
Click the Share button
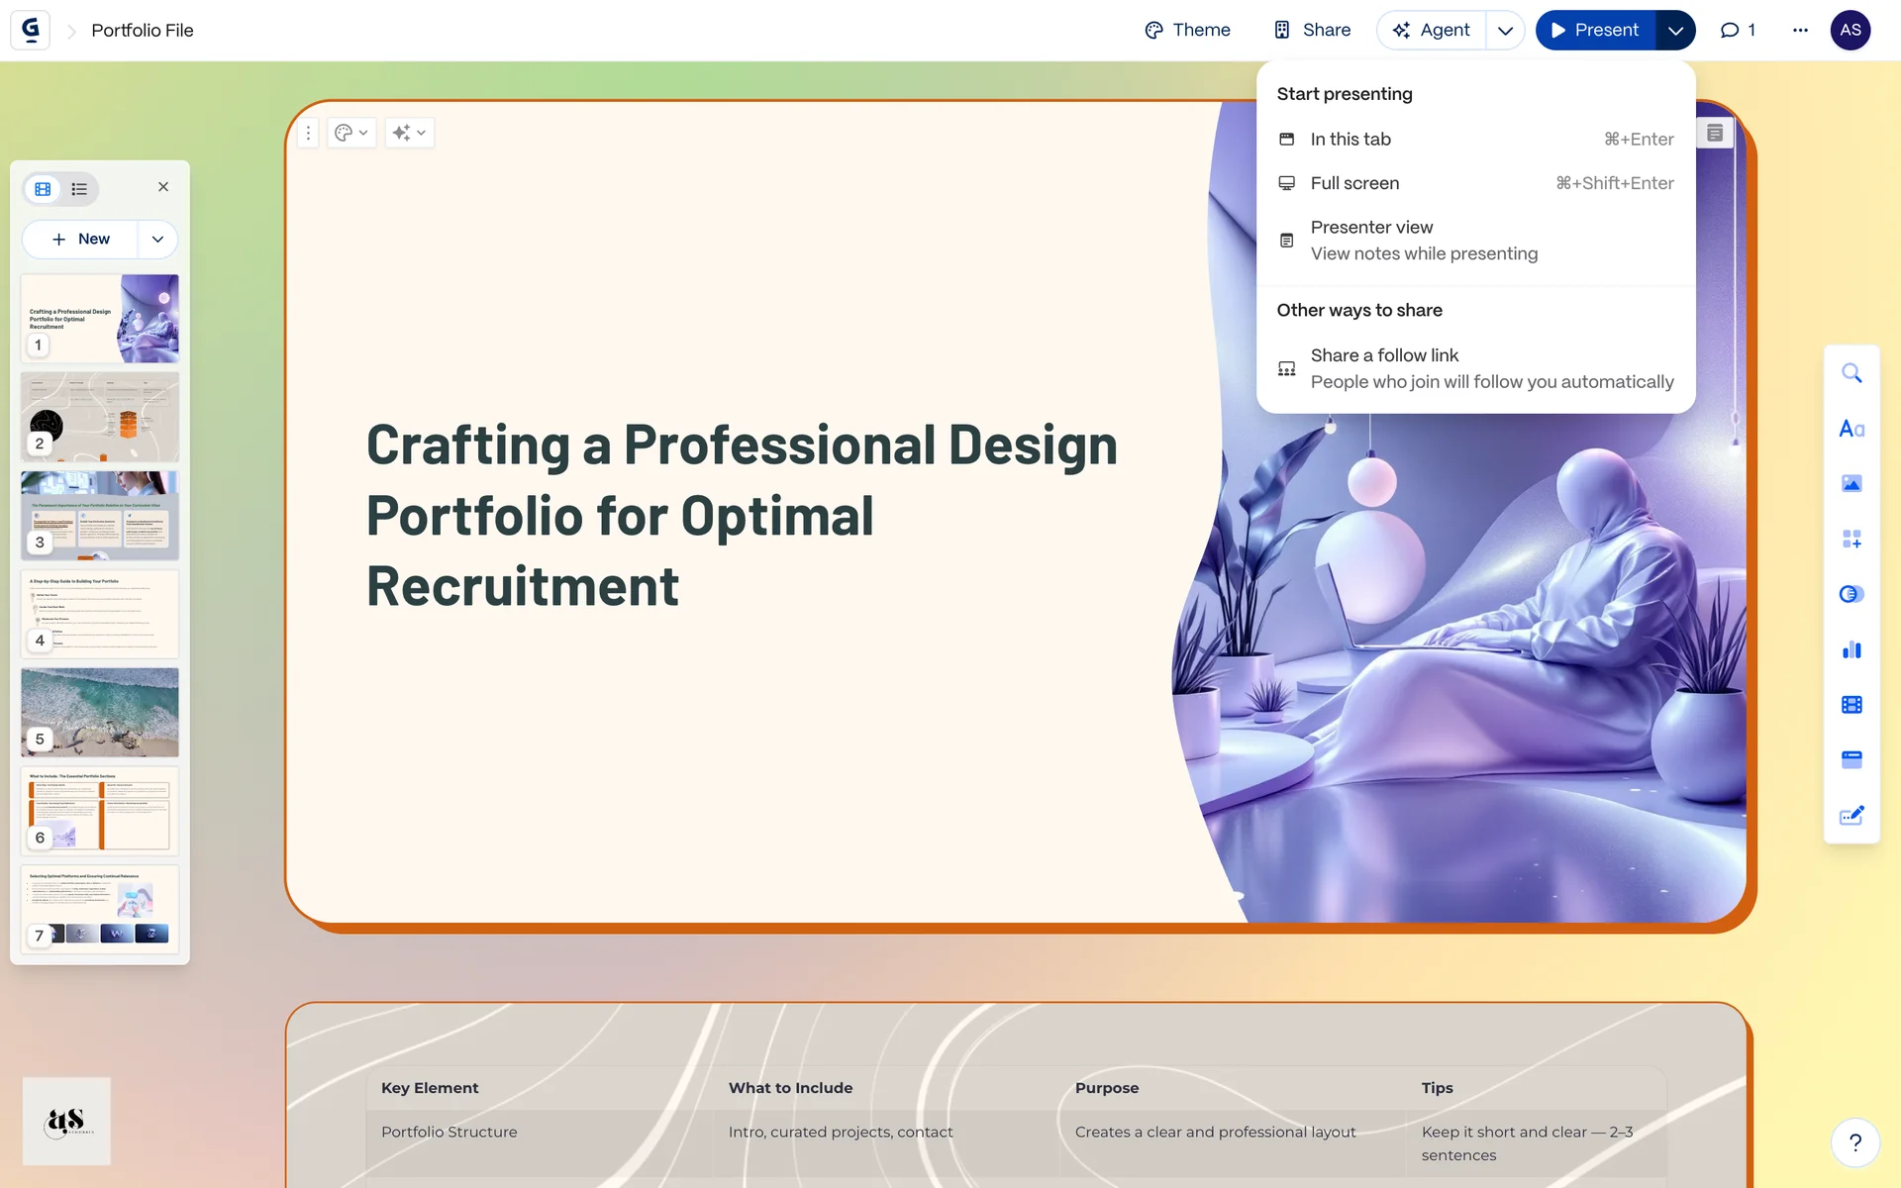1312,30
